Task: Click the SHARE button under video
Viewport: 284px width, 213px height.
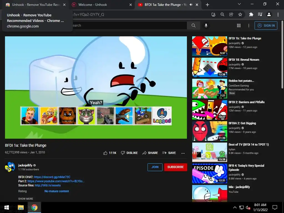Action: coord(150,153)
